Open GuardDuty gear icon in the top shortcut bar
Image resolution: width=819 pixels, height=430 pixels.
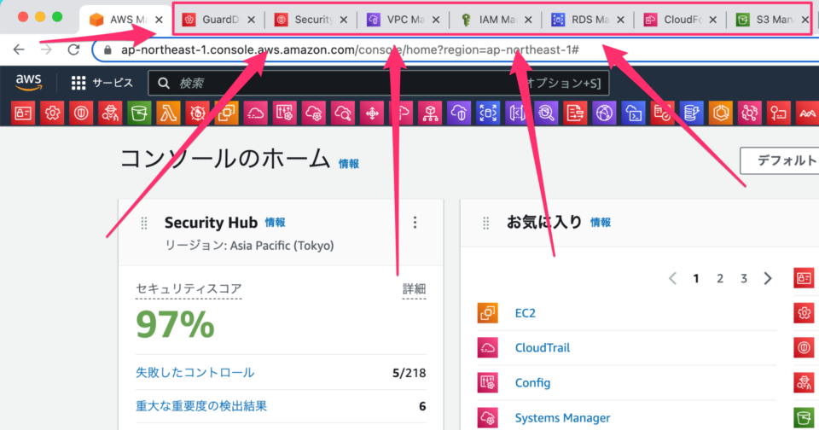[x=52, y=113]
